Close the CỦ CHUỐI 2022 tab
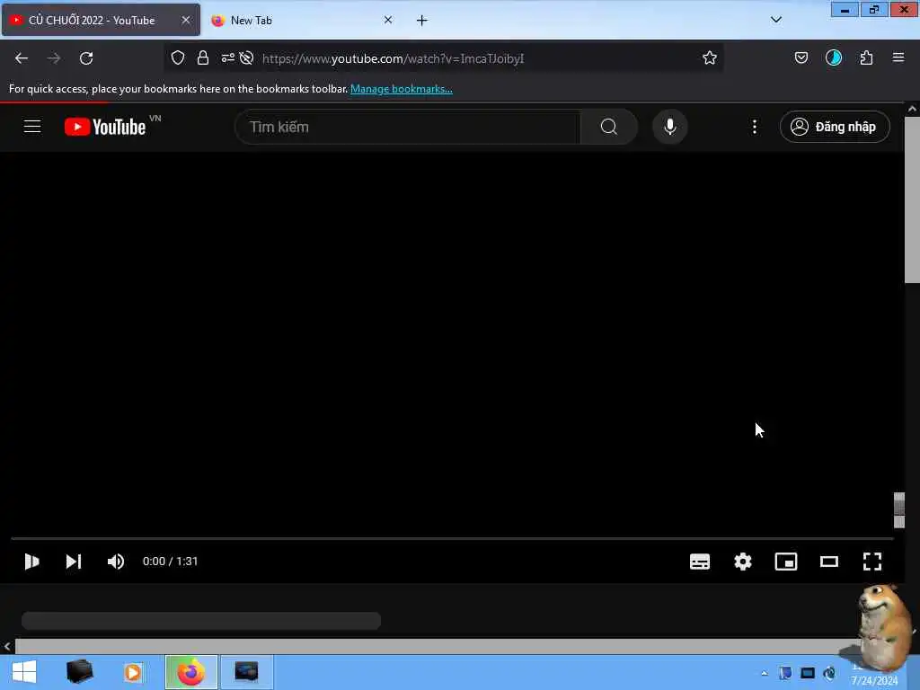 186,20
